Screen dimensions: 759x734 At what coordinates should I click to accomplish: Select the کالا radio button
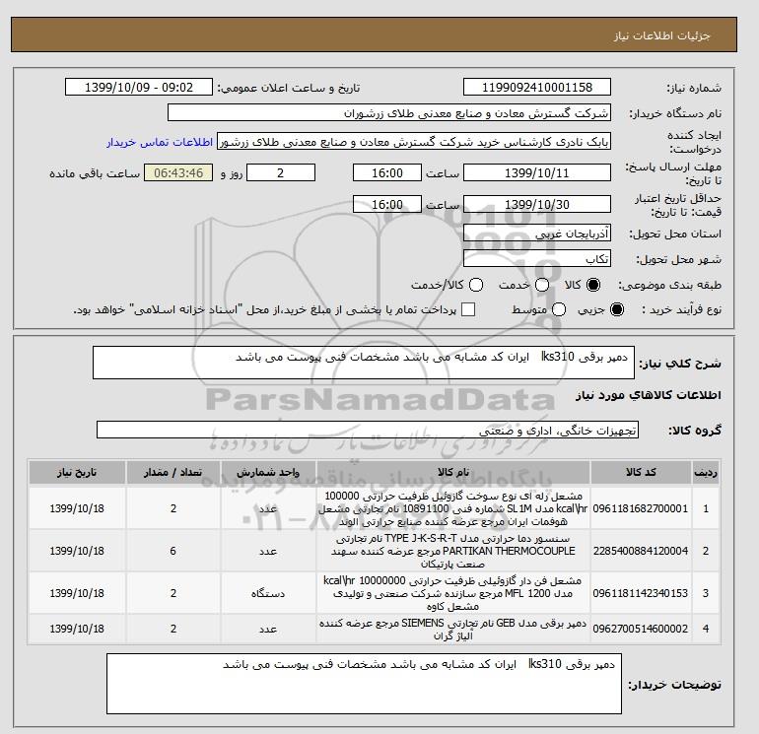[593, 285]
